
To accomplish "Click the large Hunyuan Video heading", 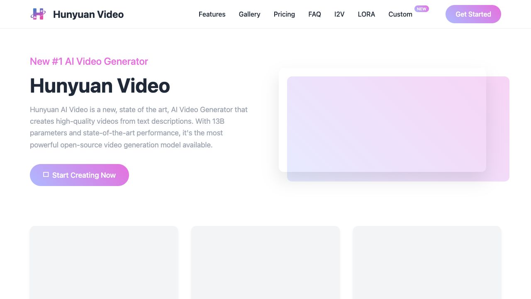I will pyautogui.click(x=100, y=86).
